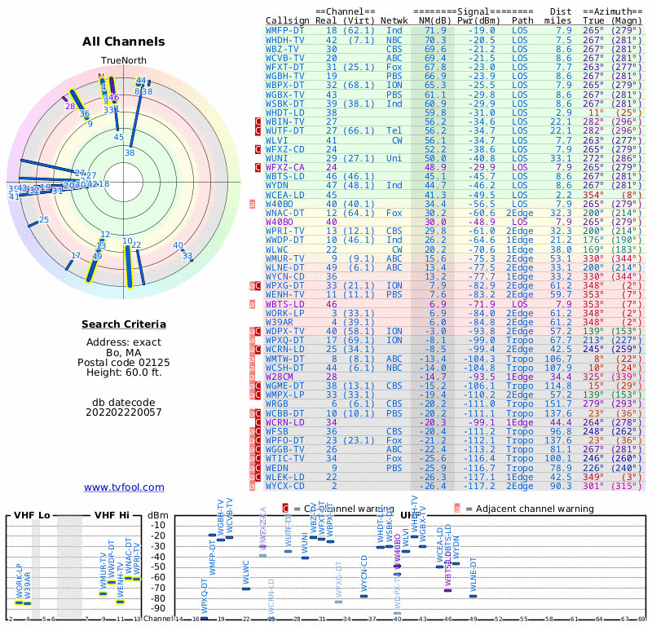Open the WBZ-TV callsign link
652x626 pixels.
point(282,49)
